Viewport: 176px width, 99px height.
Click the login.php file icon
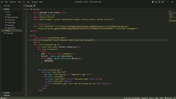coord(6,25)
